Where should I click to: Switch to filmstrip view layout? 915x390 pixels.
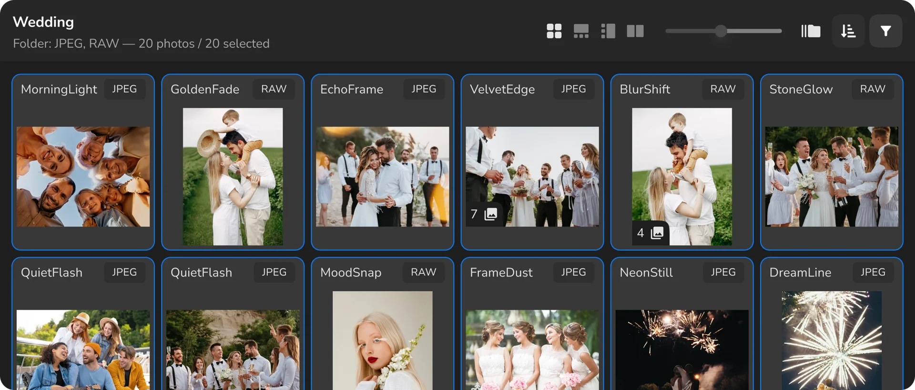point(581,31)
